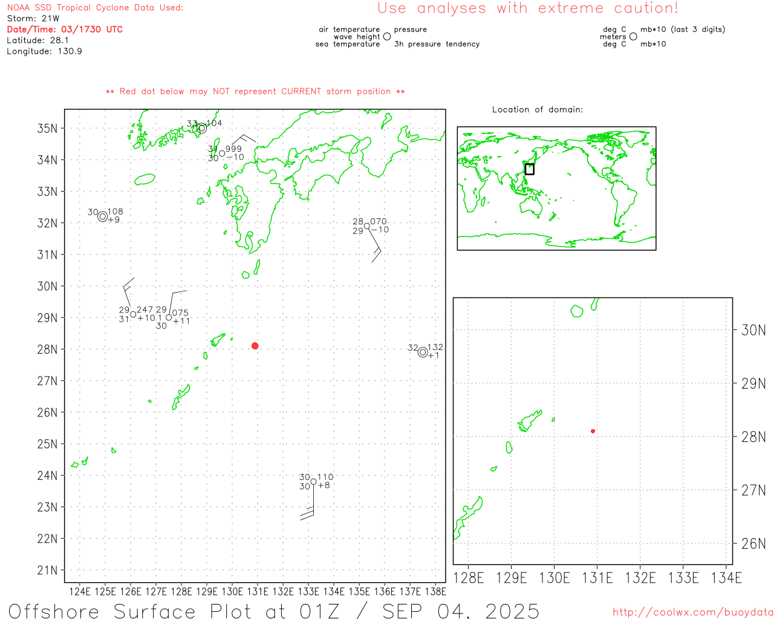Click the 128E label on zoomed map
The height and width of the screenshot is (619, 774).
click(469, 578)
